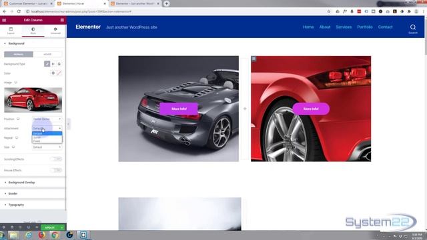Open Save Options arrow beside Update
The image size is (427, 240).
(62, 227)
